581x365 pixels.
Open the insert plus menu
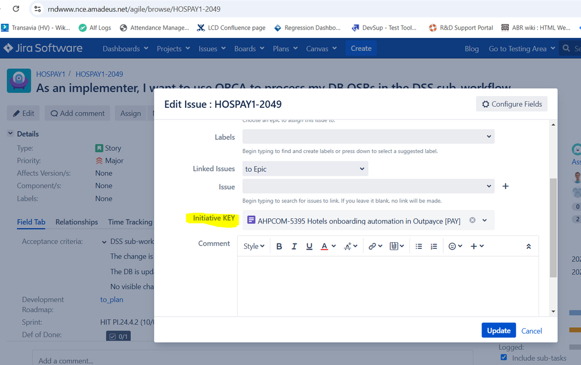(477, 246)
